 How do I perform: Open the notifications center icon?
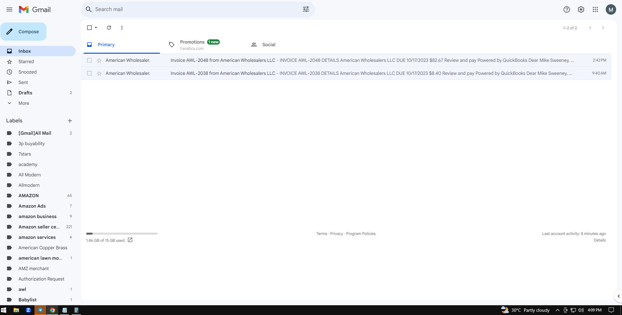pos(611,310)
